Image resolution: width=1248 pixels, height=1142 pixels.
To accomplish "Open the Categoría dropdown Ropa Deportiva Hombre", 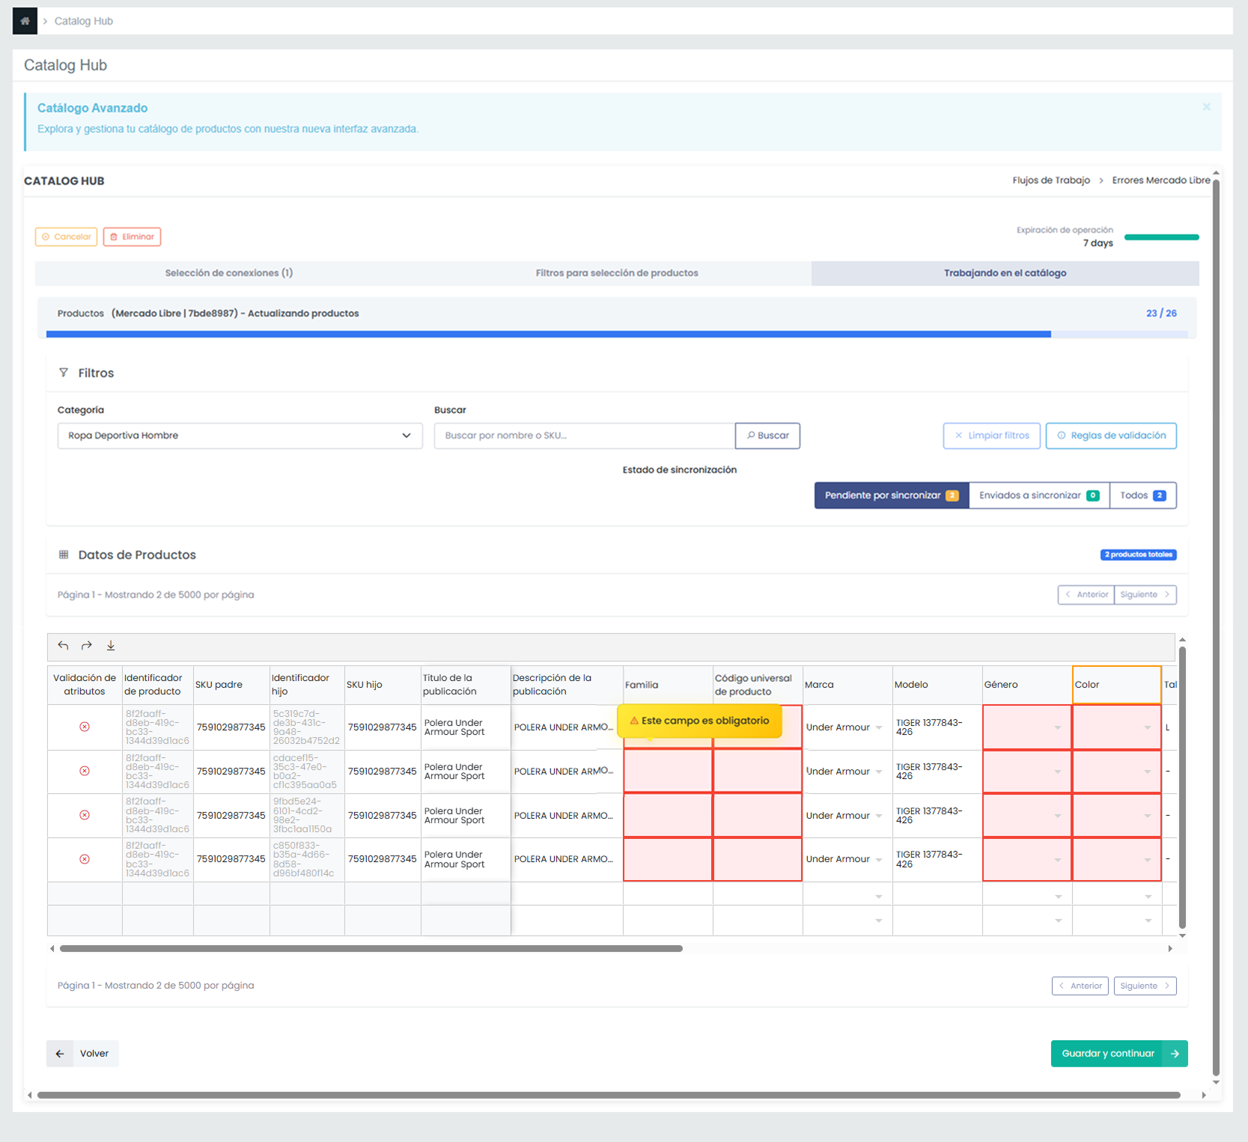I will click(240, 436).
